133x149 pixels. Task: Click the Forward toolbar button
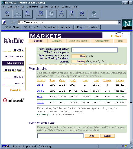[x=17, y=14]
